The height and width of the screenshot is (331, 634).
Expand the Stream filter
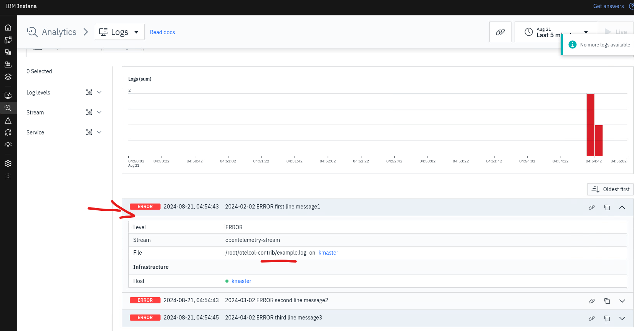tap(99, 112)
